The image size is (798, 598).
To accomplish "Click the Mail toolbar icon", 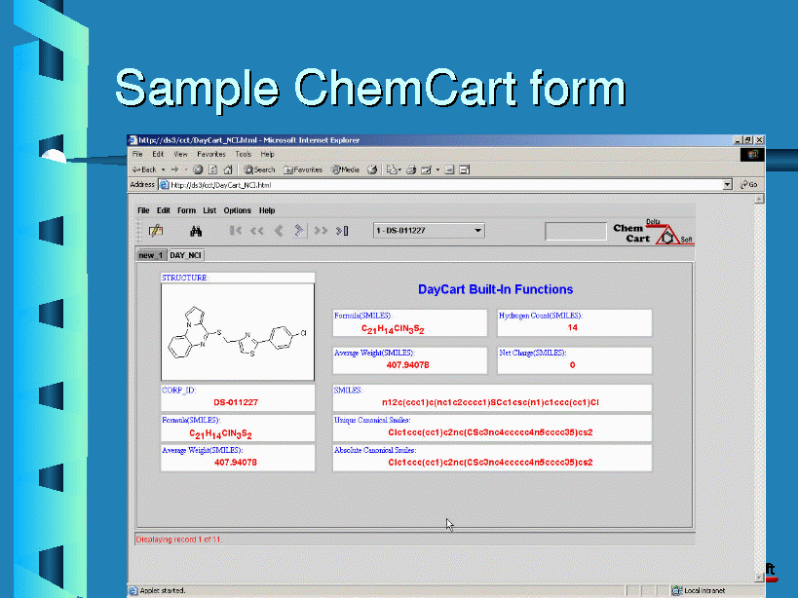I will click(392, 169).
